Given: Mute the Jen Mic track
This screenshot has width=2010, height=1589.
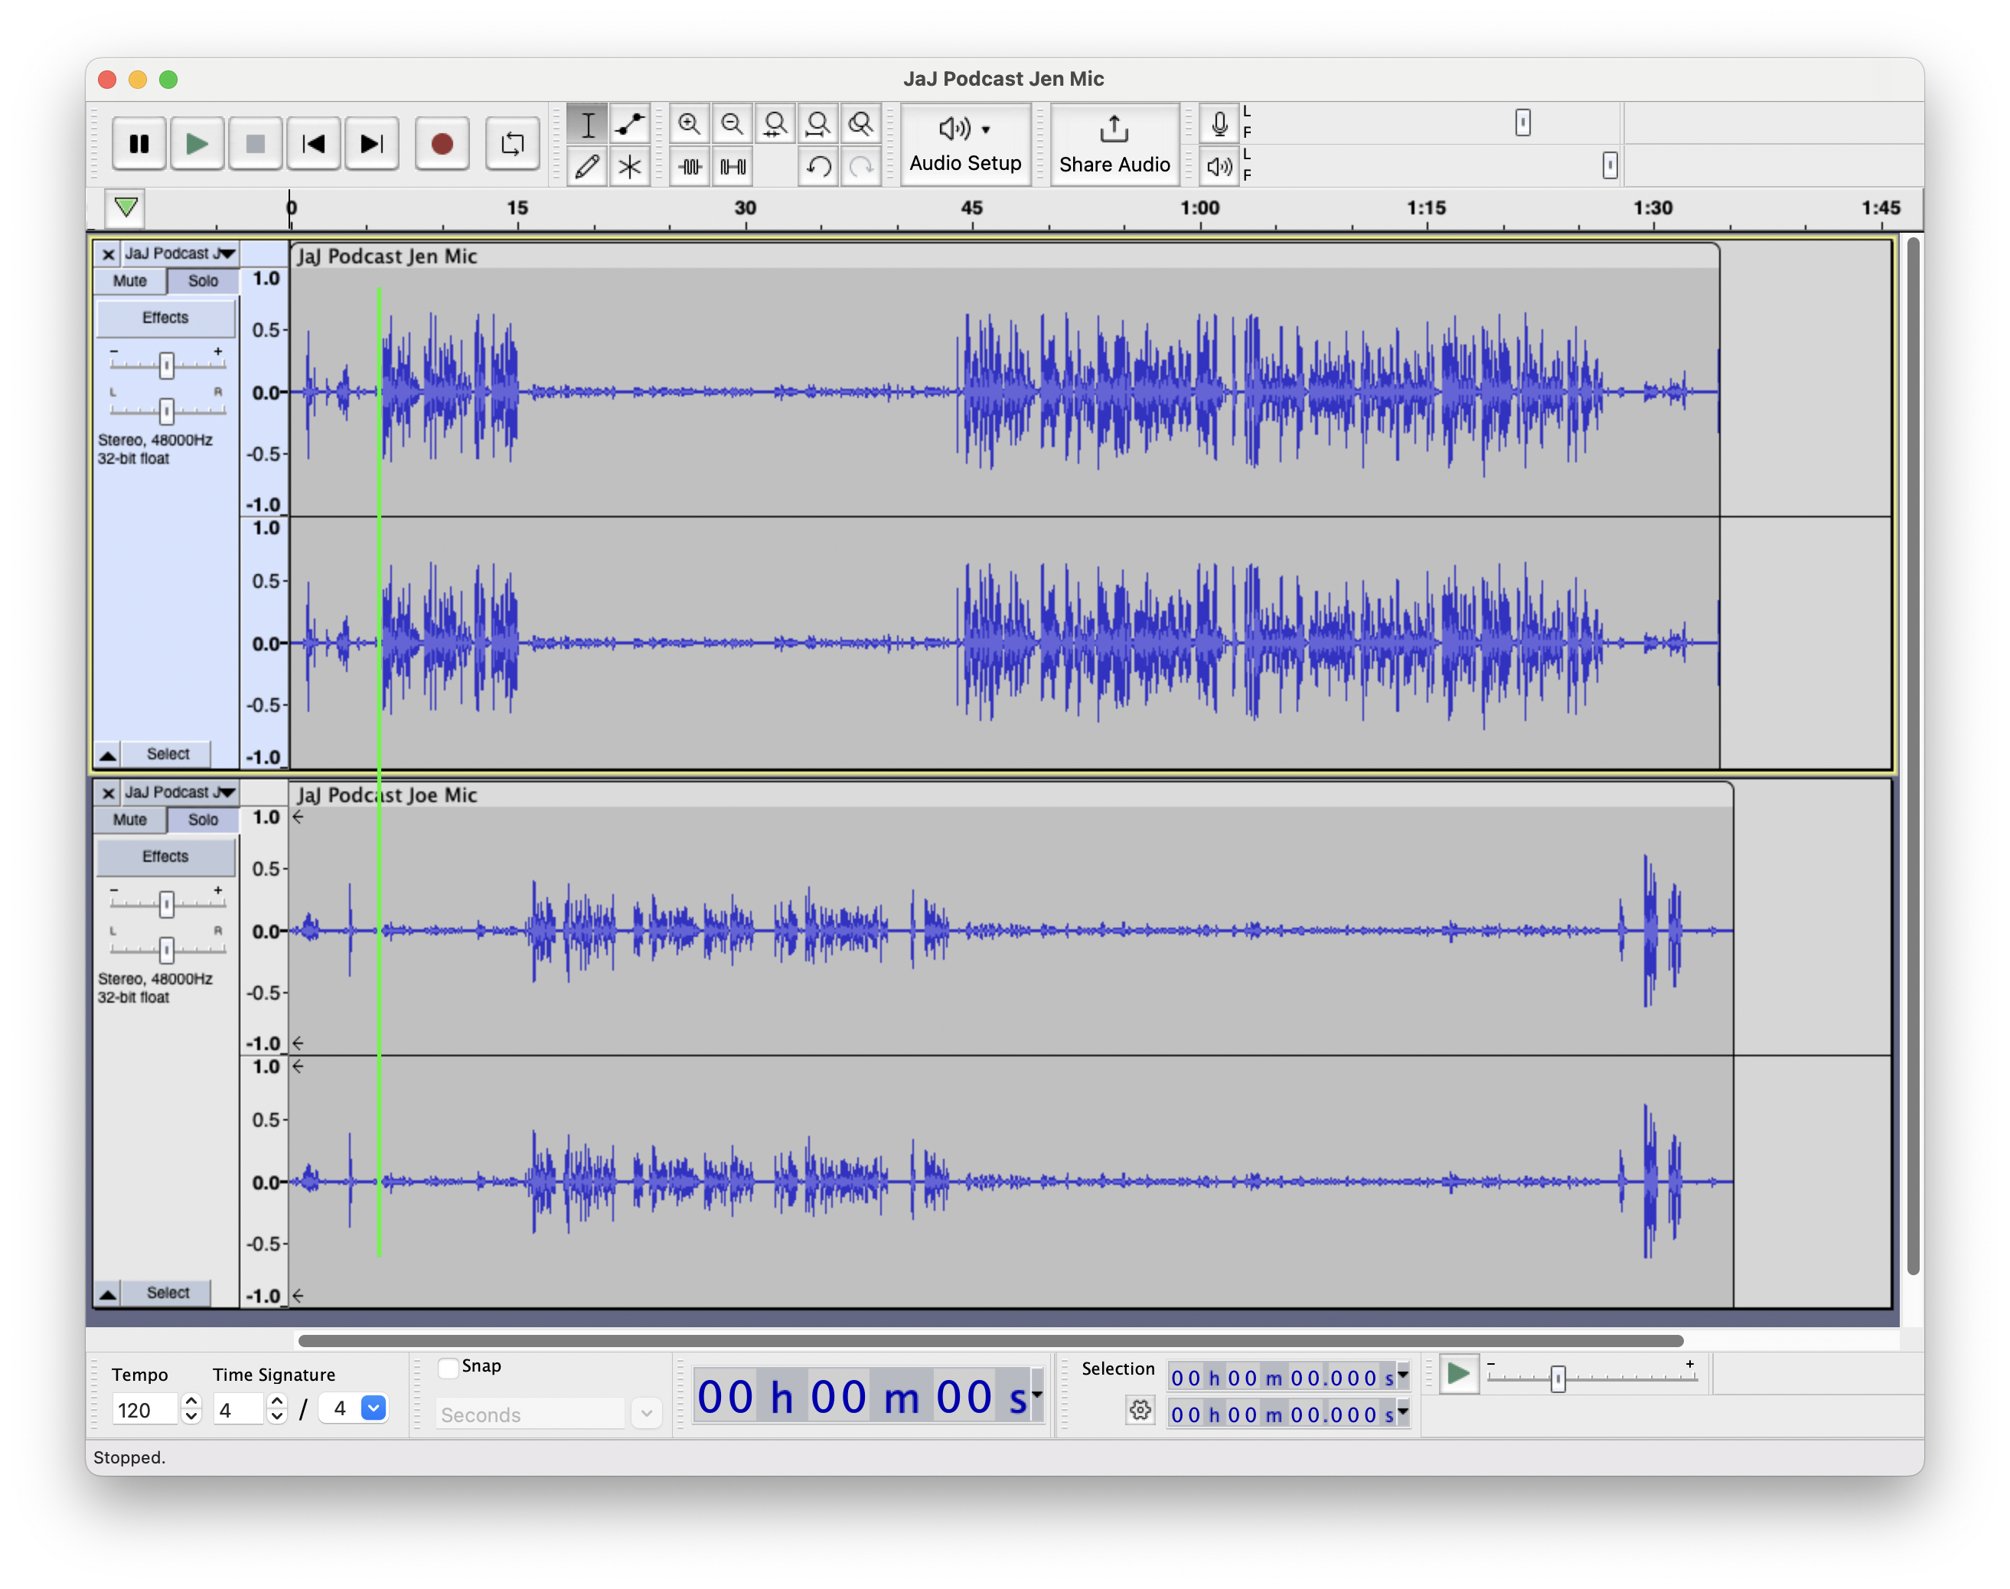Looking at the screenshot, I should (130, 281).
